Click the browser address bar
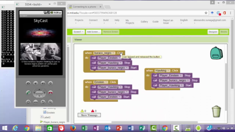The width and height of the screenshot is (235, 132). [x=135, y=13]
